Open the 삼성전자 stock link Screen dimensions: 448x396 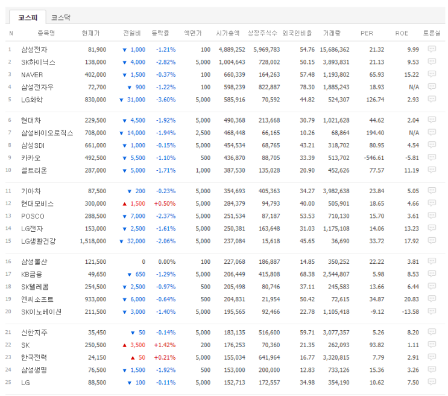point(34,49)
